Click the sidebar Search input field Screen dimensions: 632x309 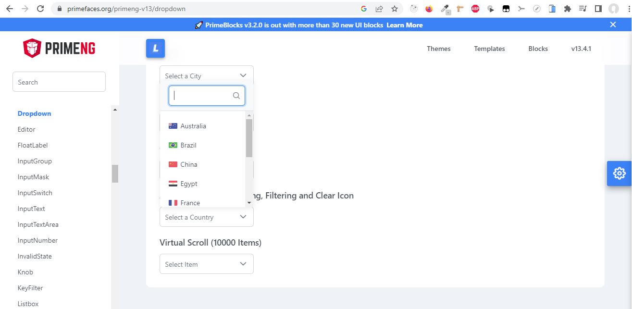59,82
